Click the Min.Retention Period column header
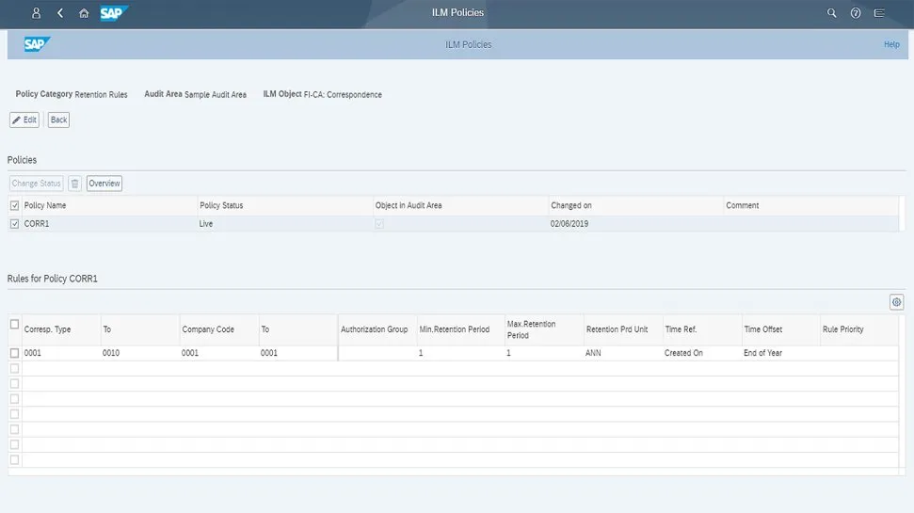 click(455, 329)
